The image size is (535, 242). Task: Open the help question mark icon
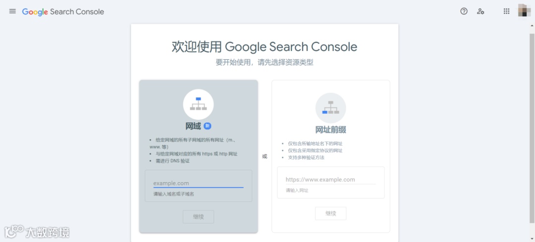[464, 11]
